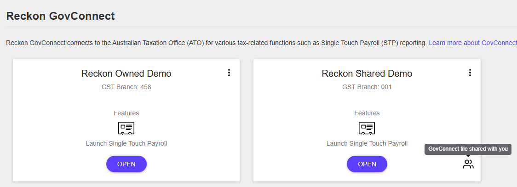Click Launch Single Touch Payroll label in Owned Demo
Screen dimensions: 517x187
click(x=126, y=143)
